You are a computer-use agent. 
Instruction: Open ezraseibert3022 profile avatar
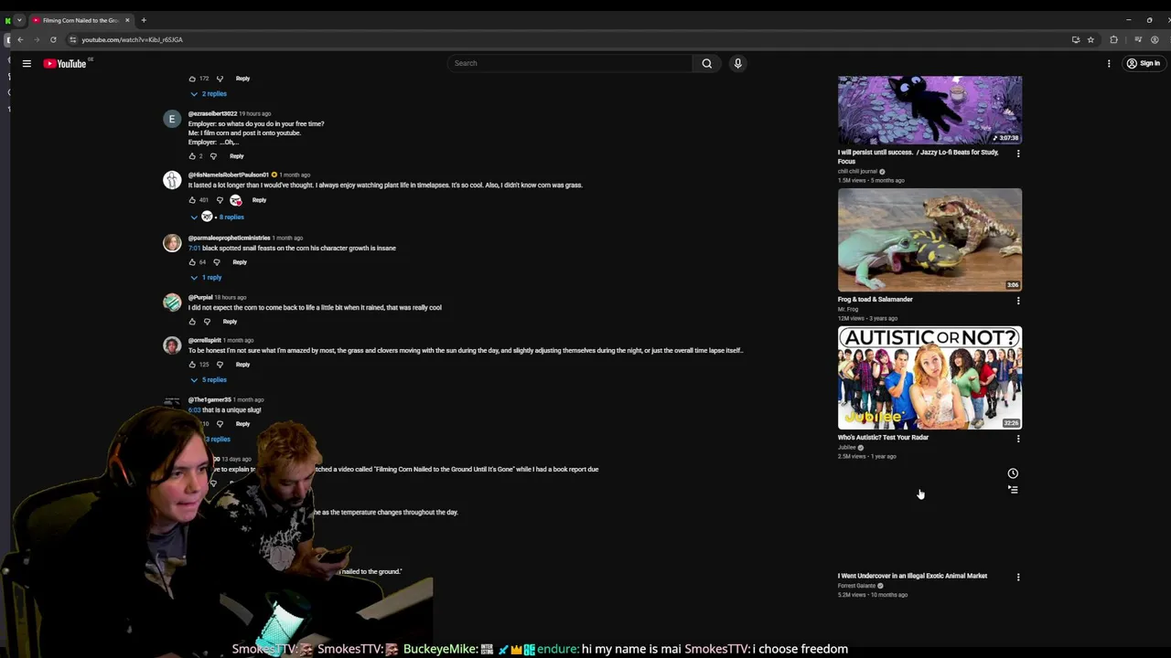pyautogui.click(x=172, y=119)
